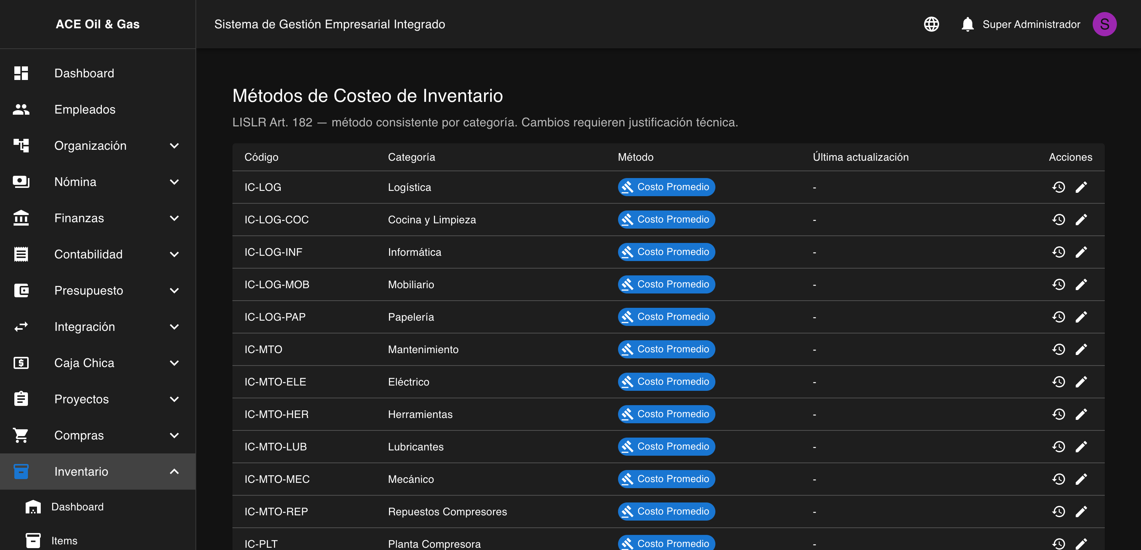Edit method for IC-MTO-HER row

[x=1081, y=414]
